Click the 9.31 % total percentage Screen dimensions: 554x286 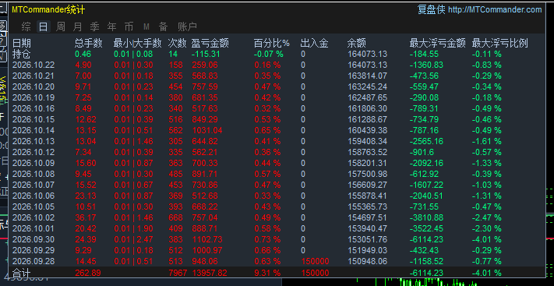pyautogui.click(x=267, y=274)
